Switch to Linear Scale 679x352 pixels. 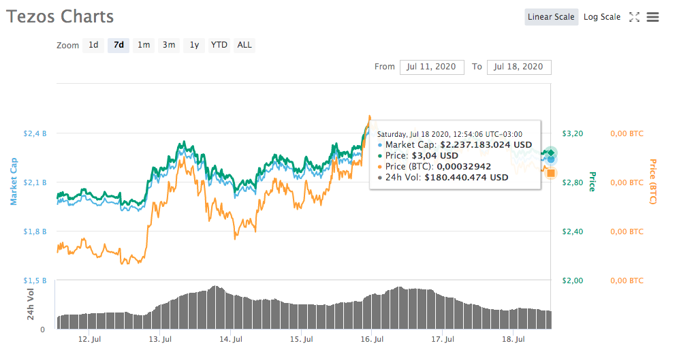[x=551, y=17]
